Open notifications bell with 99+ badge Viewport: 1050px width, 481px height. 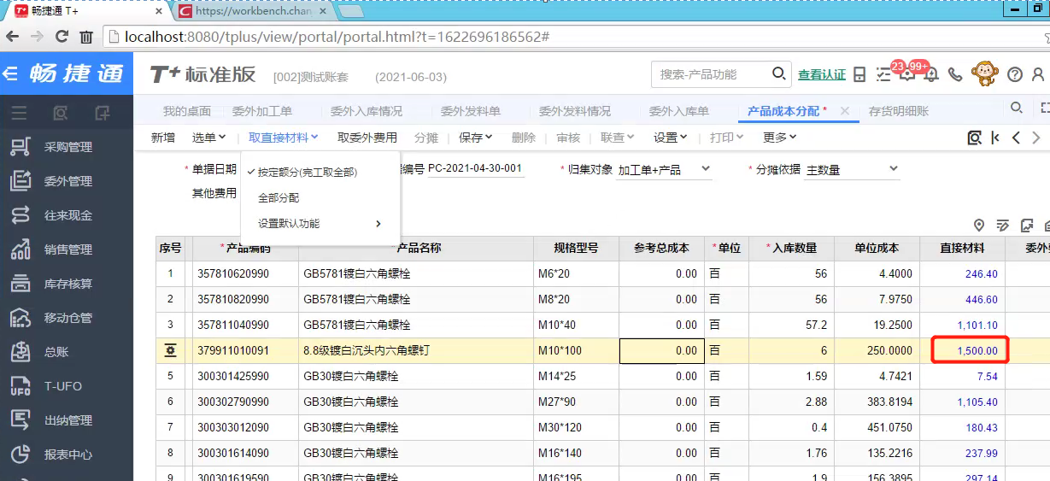click(931, 73)
